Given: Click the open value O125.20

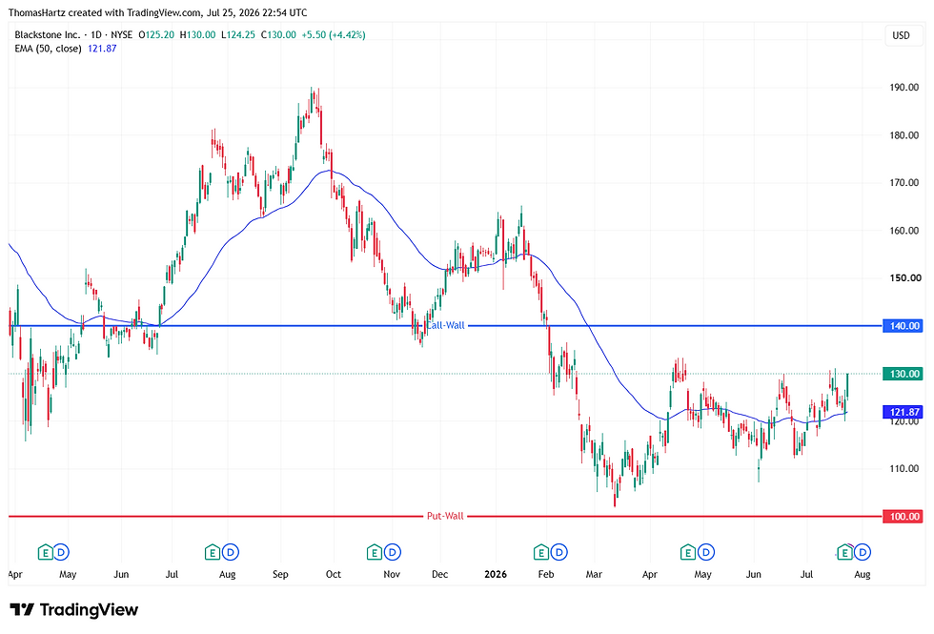Looking at the screenshot, I should click(156, 35).
